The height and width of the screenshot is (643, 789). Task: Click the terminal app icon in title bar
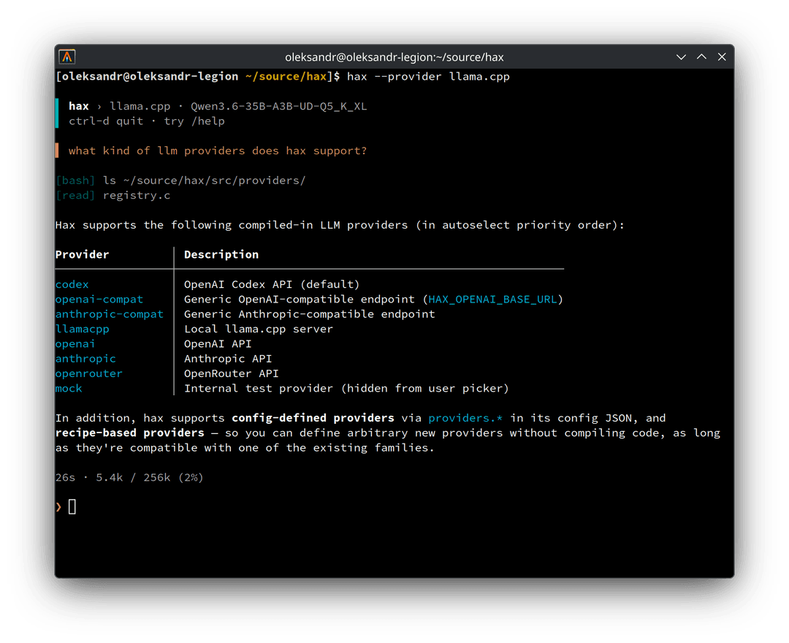[x=67, y=57]
